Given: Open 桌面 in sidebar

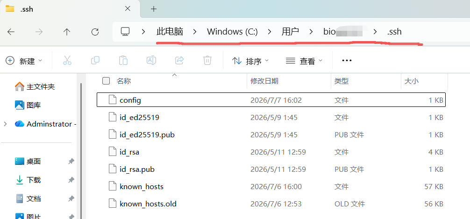Looking at the screenshot, I should [28, 162].
